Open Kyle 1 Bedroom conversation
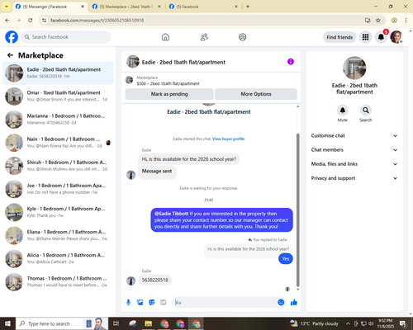 (x=58, y=212)
